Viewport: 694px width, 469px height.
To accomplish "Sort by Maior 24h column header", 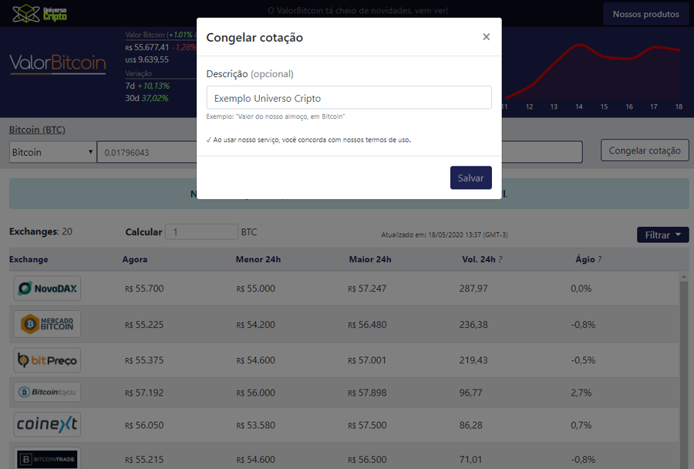I will (x=370, y=259).
